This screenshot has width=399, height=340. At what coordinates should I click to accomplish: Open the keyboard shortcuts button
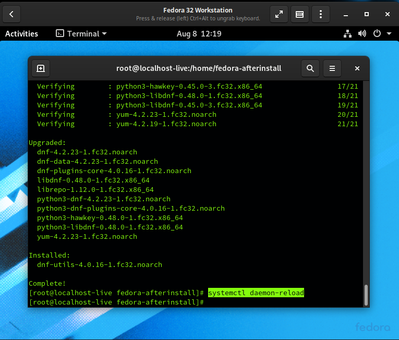pyautogui.click(x=300, y=14)
